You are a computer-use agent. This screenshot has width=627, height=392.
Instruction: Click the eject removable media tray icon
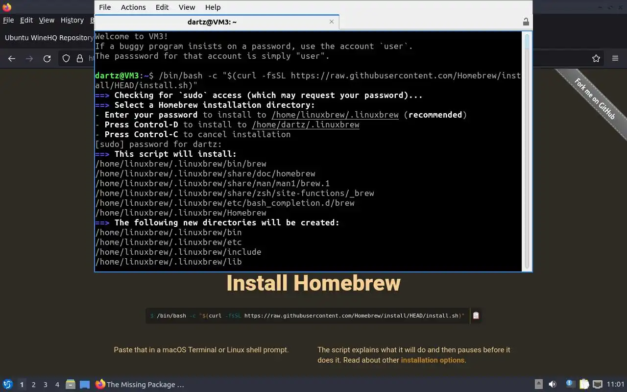click(538, 385)
